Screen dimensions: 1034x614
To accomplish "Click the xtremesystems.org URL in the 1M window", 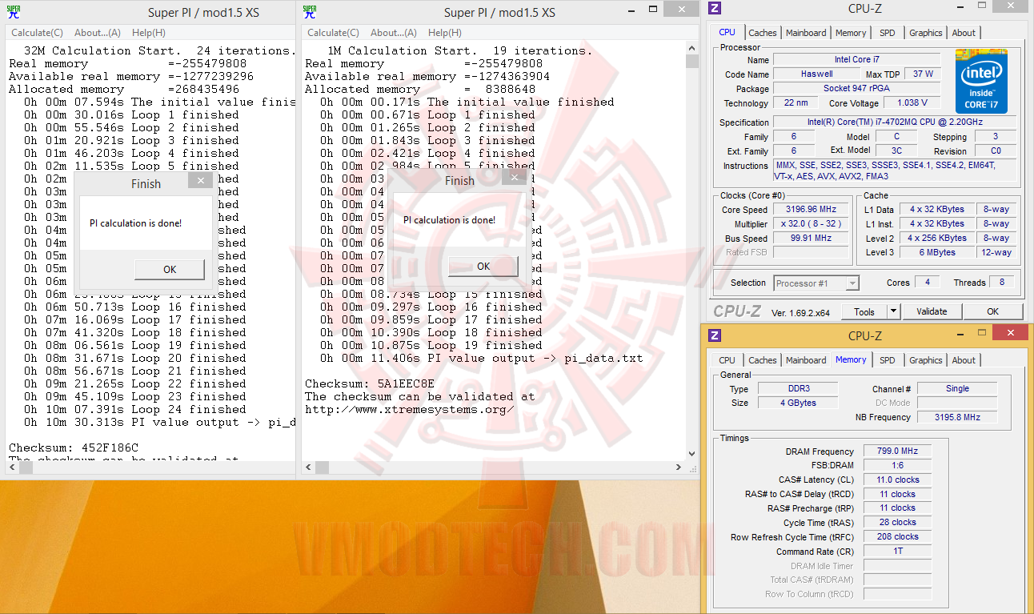I will [x=410, y=409].
